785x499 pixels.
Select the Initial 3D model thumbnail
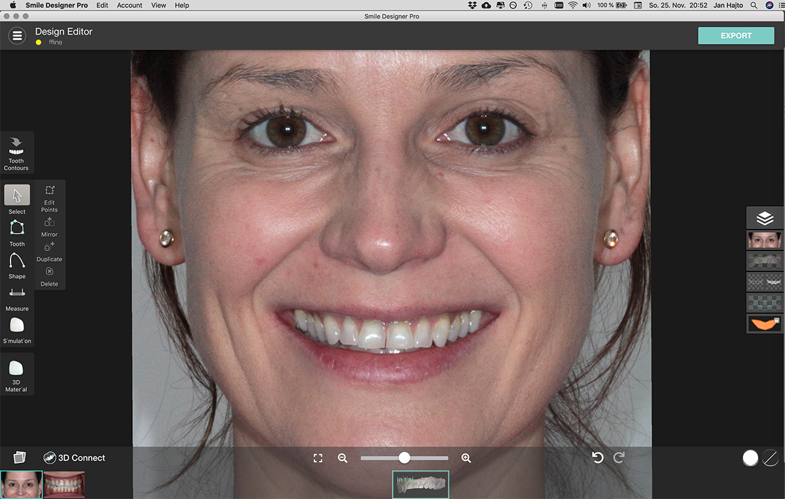(x=421, y=485)
